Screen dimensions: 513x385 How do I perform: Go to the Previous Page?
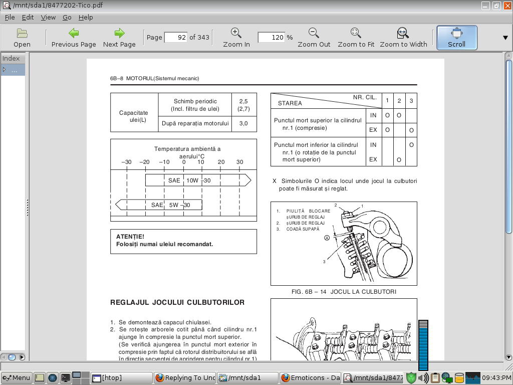click(x=74, y=38)
